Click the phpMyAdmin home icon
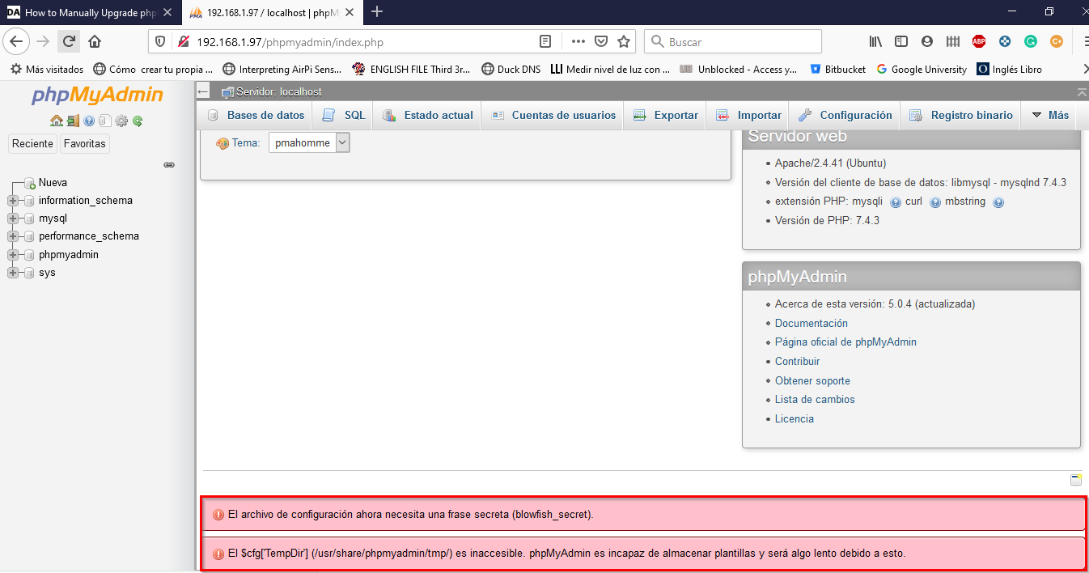 point(57,121)
